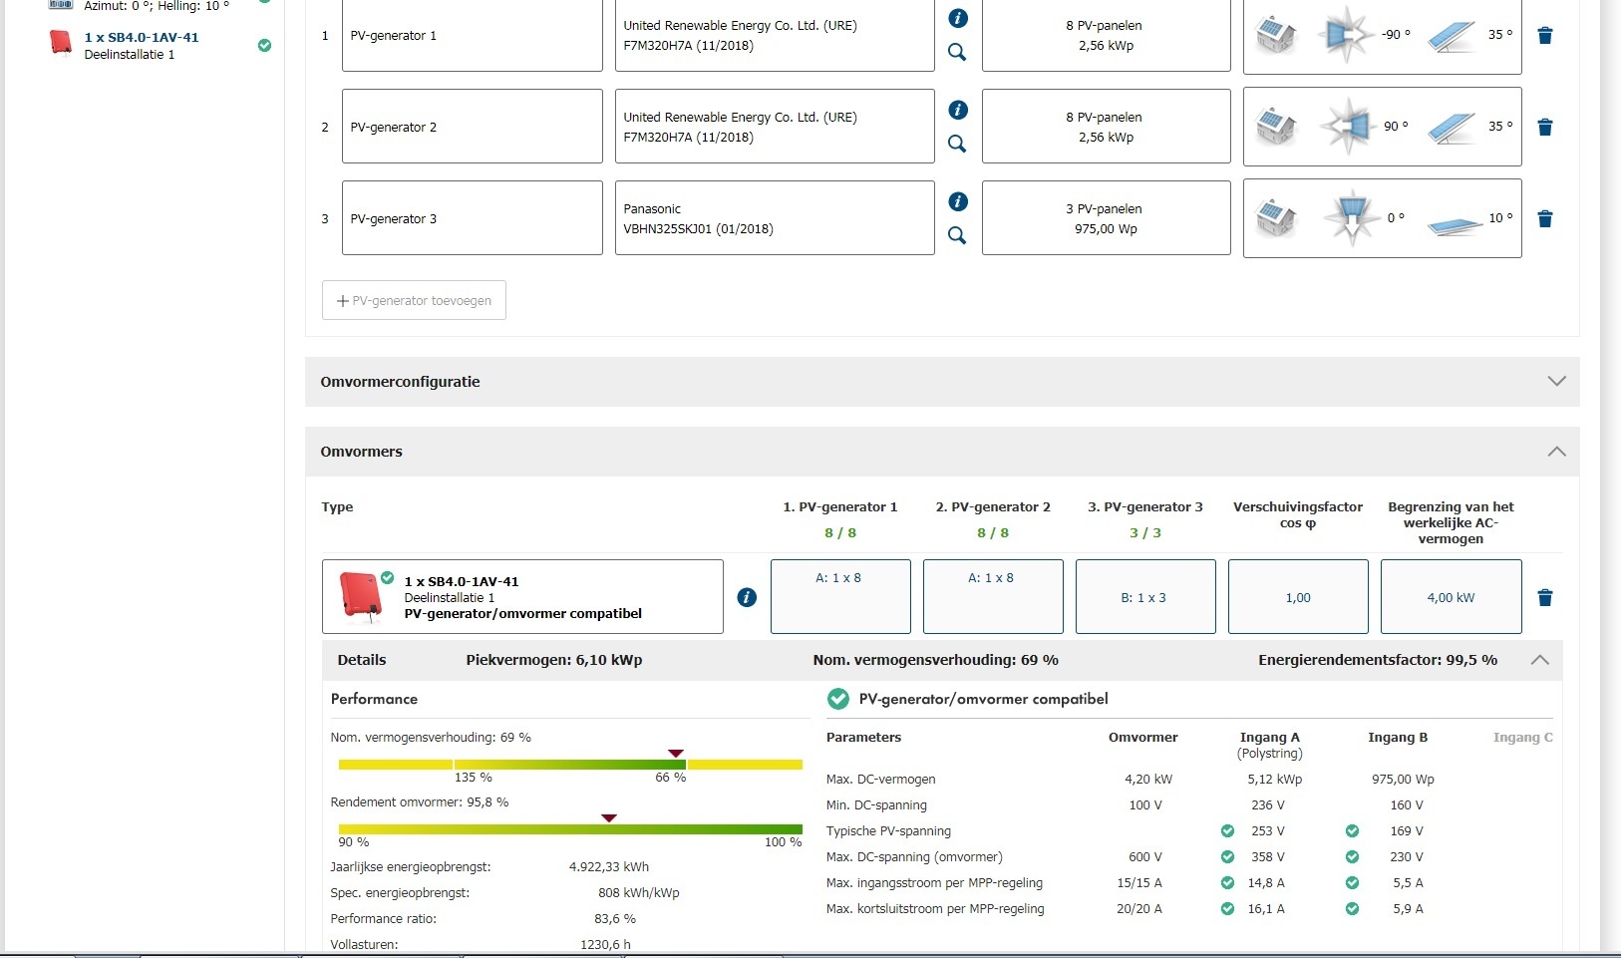Expand the Omvormerconfiguratie section
The width and height of the screenshot is (1621, 958).
1556,382
